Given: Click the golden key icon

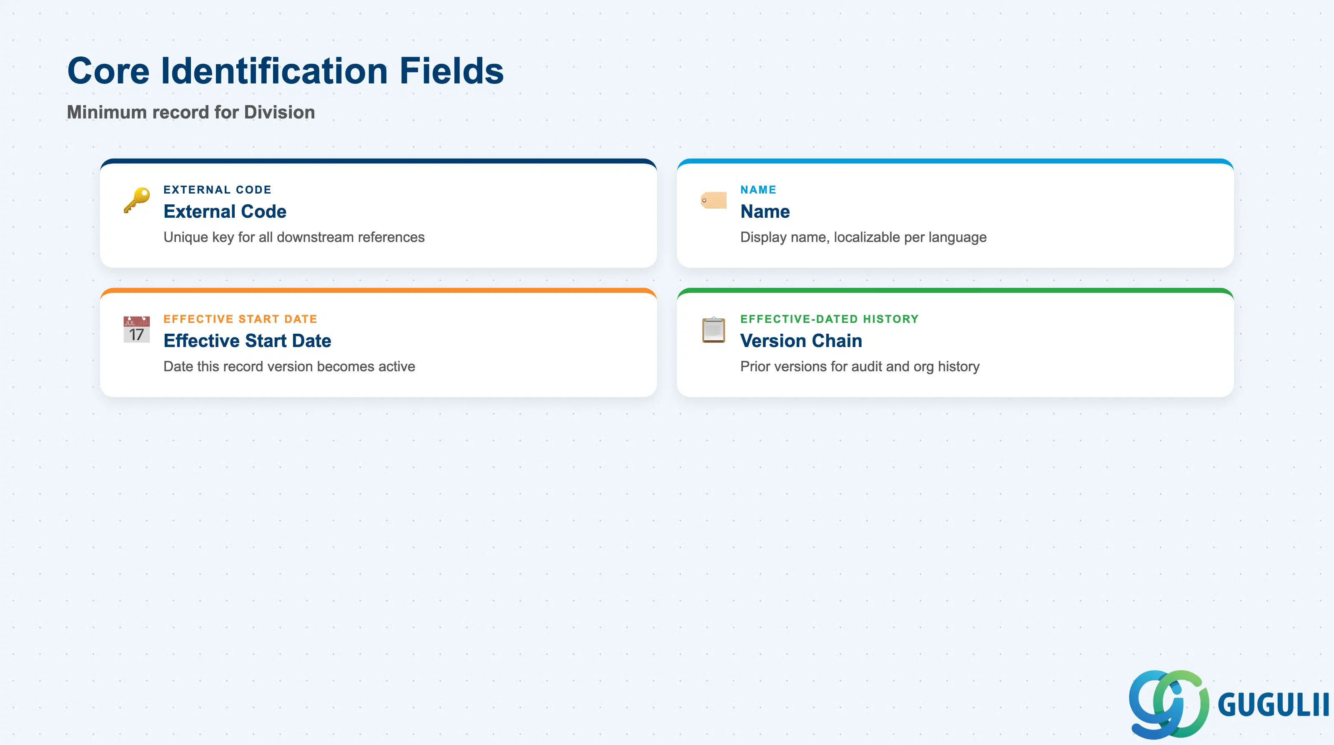Looking at the screenshot, I should click(137, 200).
